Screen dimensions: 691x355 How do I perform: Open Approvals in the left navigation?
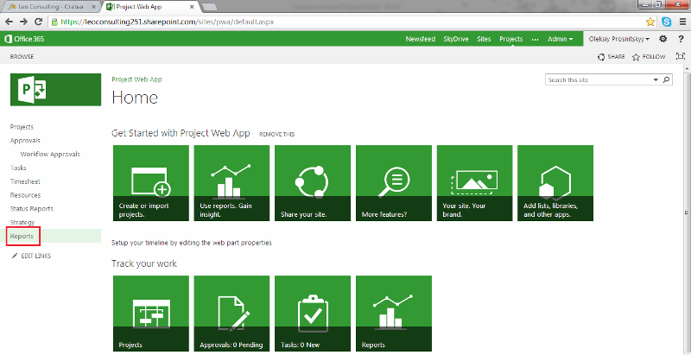coord(25,141)
